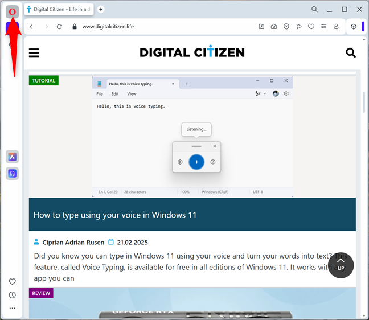Add page to bookmarks with heart icon
This screenshot has width=369, height=320.
point(311,27)
